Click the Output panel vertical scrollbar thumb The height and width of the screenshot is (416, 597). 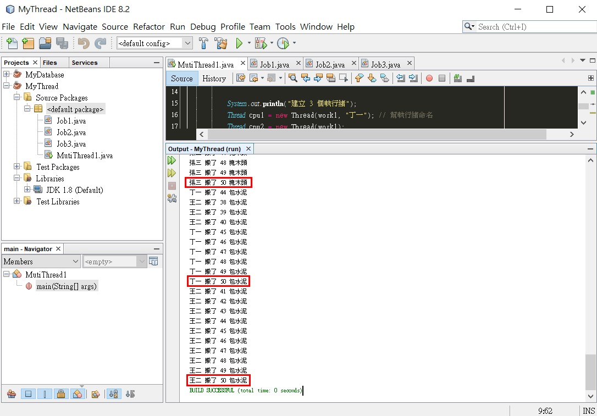[x=590, y=371]
